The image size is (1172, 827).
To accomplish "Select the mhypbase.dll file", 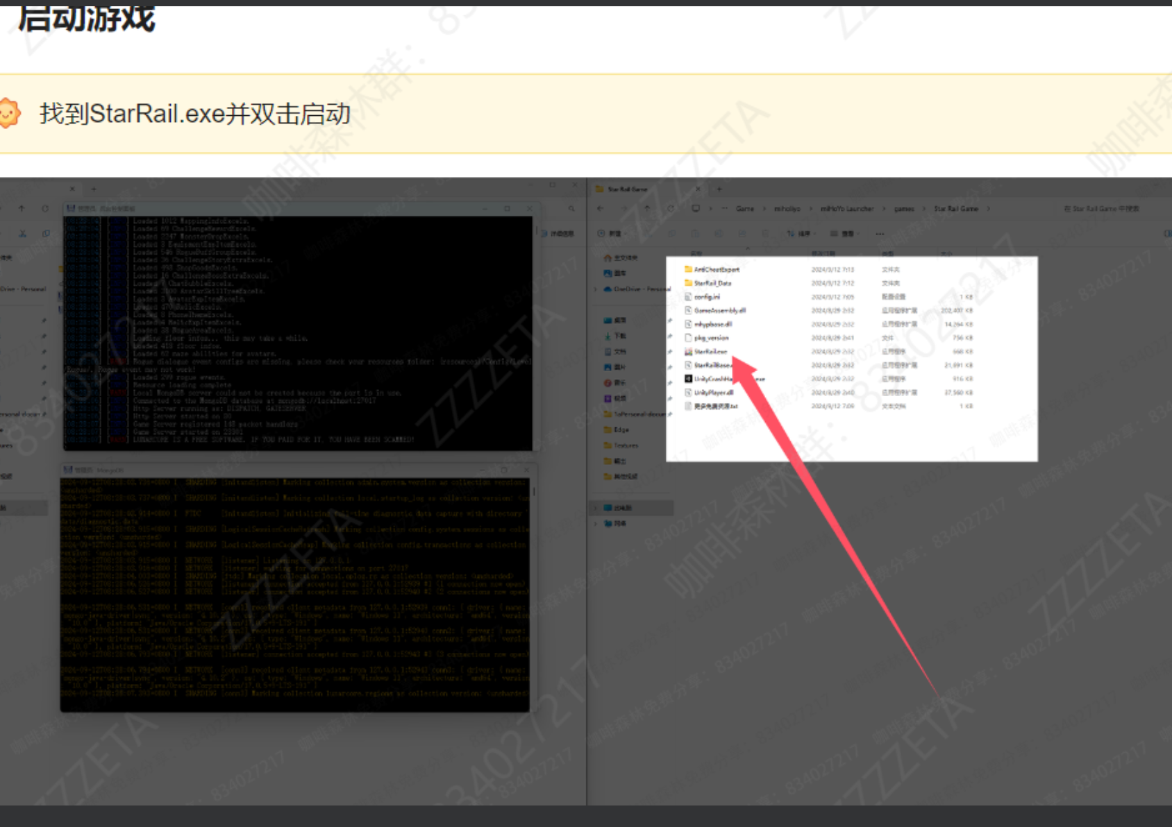I will point(708,324).
